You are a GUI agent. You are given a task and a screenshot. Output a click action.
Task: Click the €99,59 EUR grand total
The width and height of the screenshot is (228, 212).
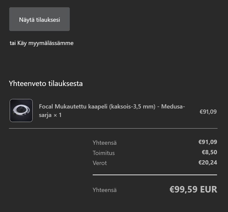(x=193, y=189)
